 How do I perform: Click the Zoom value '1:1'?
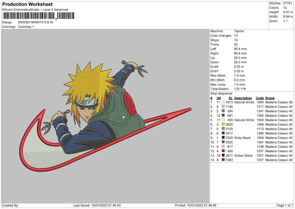coord(285,21)
